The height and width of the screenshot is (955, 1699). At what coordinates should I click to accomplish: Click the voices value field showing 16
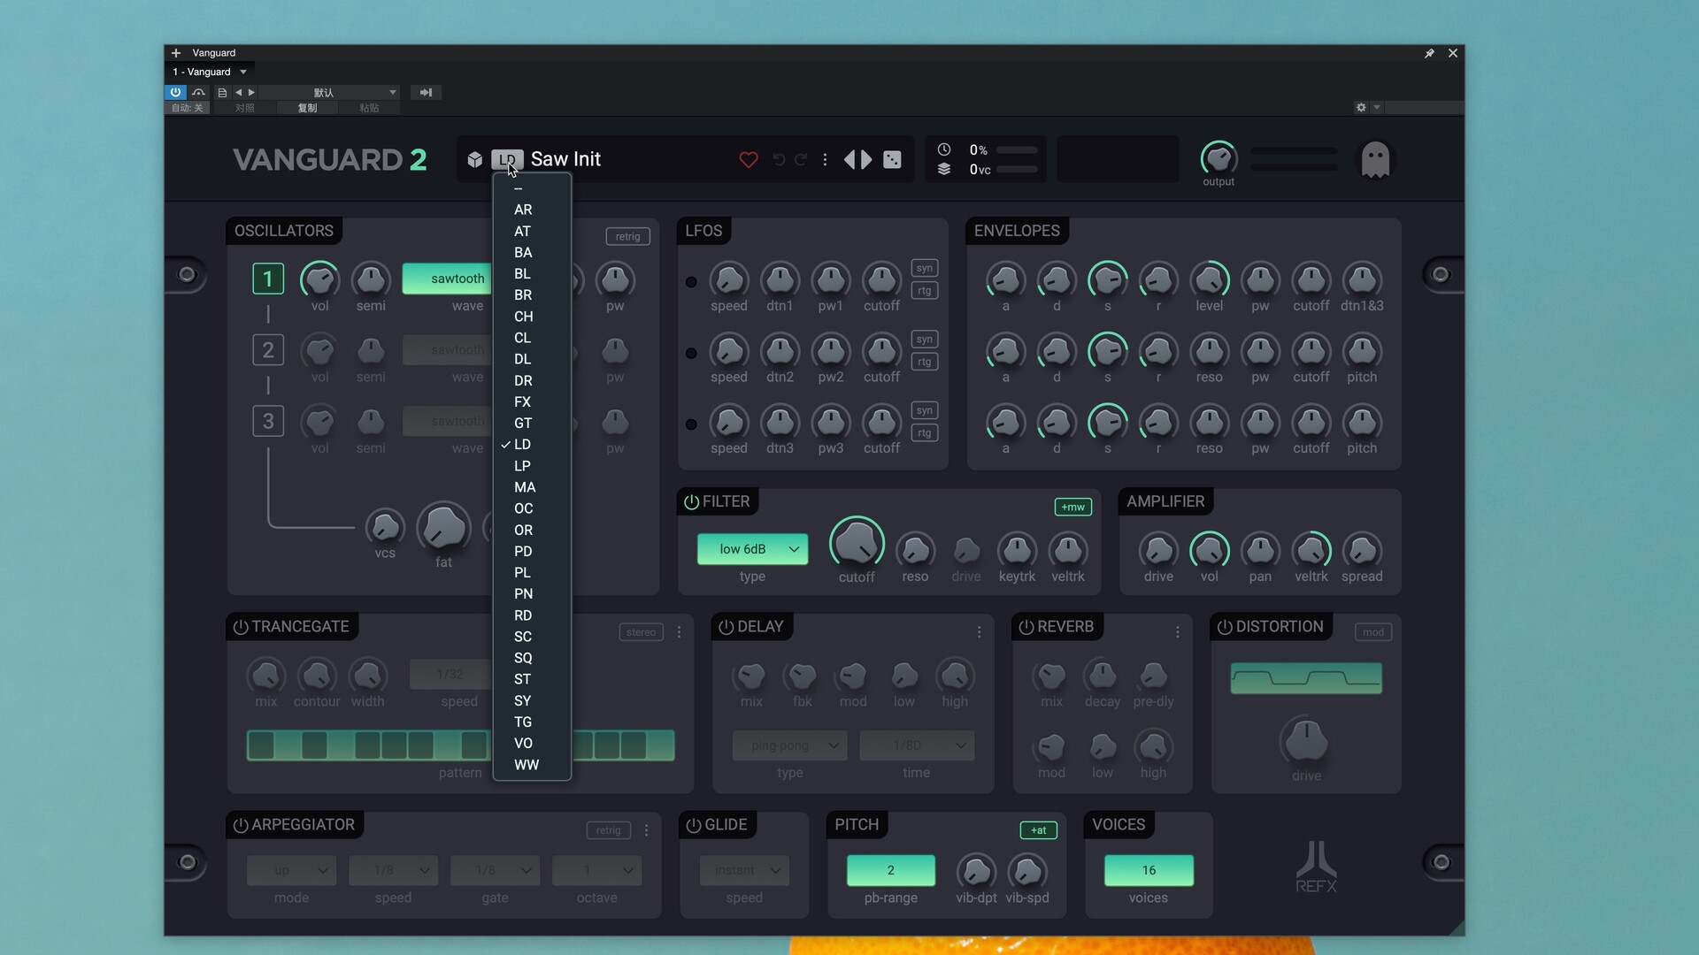pyautogui.click(x=1149, y=870)
